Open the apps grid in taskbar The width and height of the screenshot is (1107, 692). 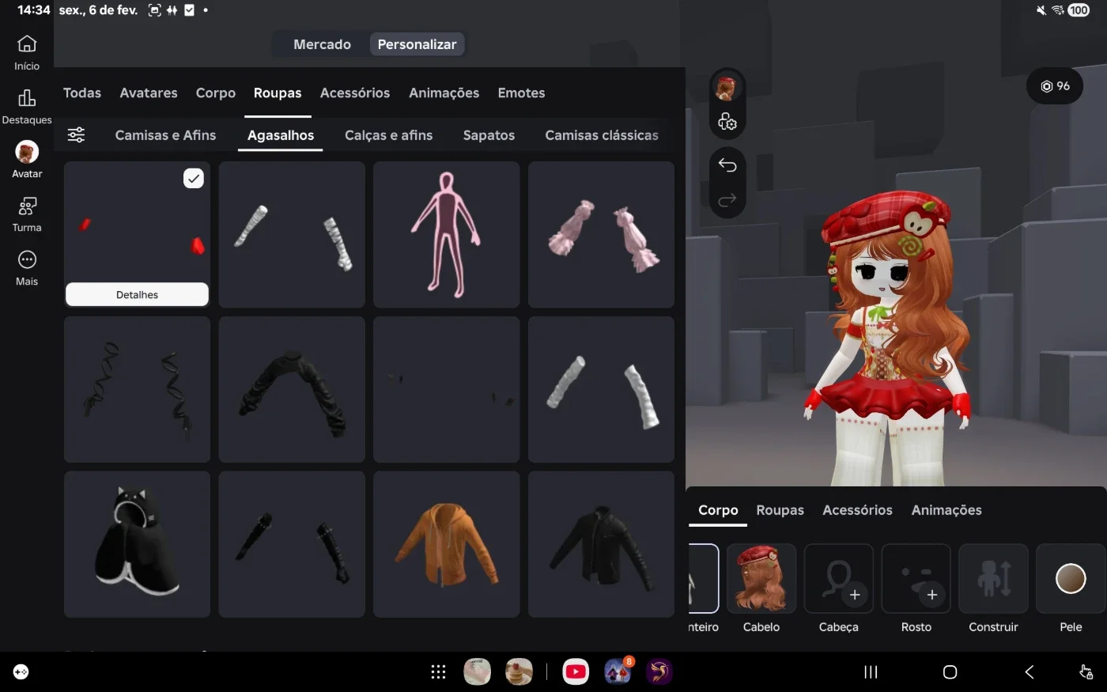click(438, 671)
